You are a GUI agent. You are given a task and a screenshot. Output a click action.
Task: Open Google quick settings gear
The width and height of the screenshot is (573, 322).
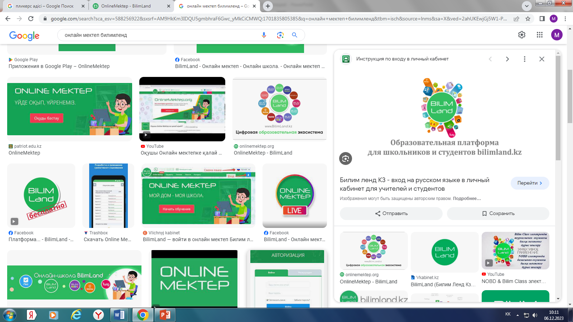click(522, 35)
